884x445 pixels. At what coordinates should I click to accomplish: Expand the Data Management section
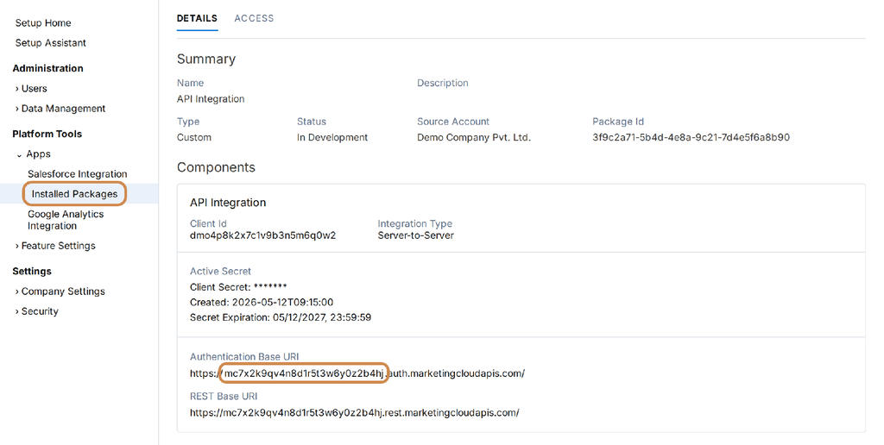(60, 108)
